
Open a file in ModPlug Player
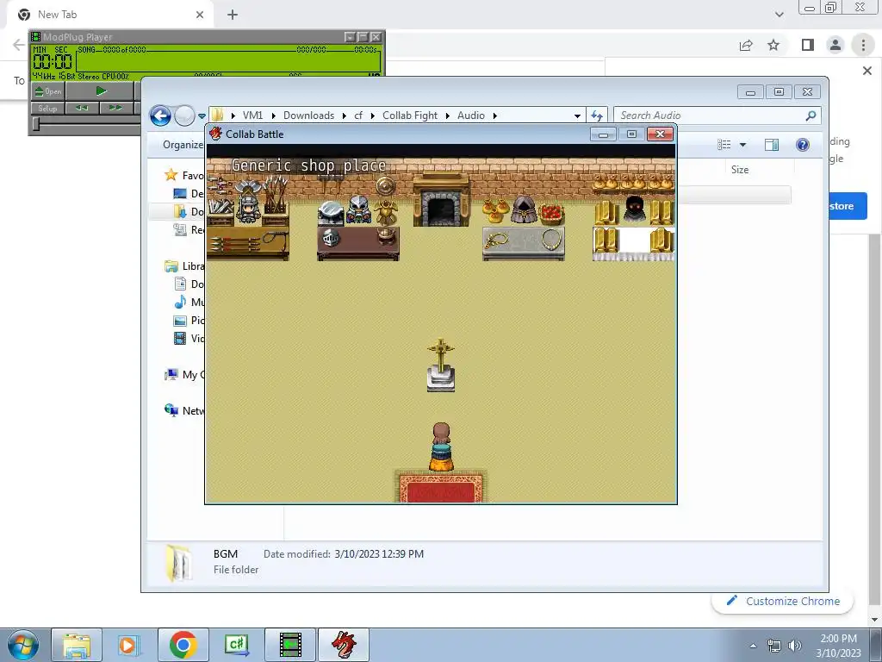tap(48, 91)
